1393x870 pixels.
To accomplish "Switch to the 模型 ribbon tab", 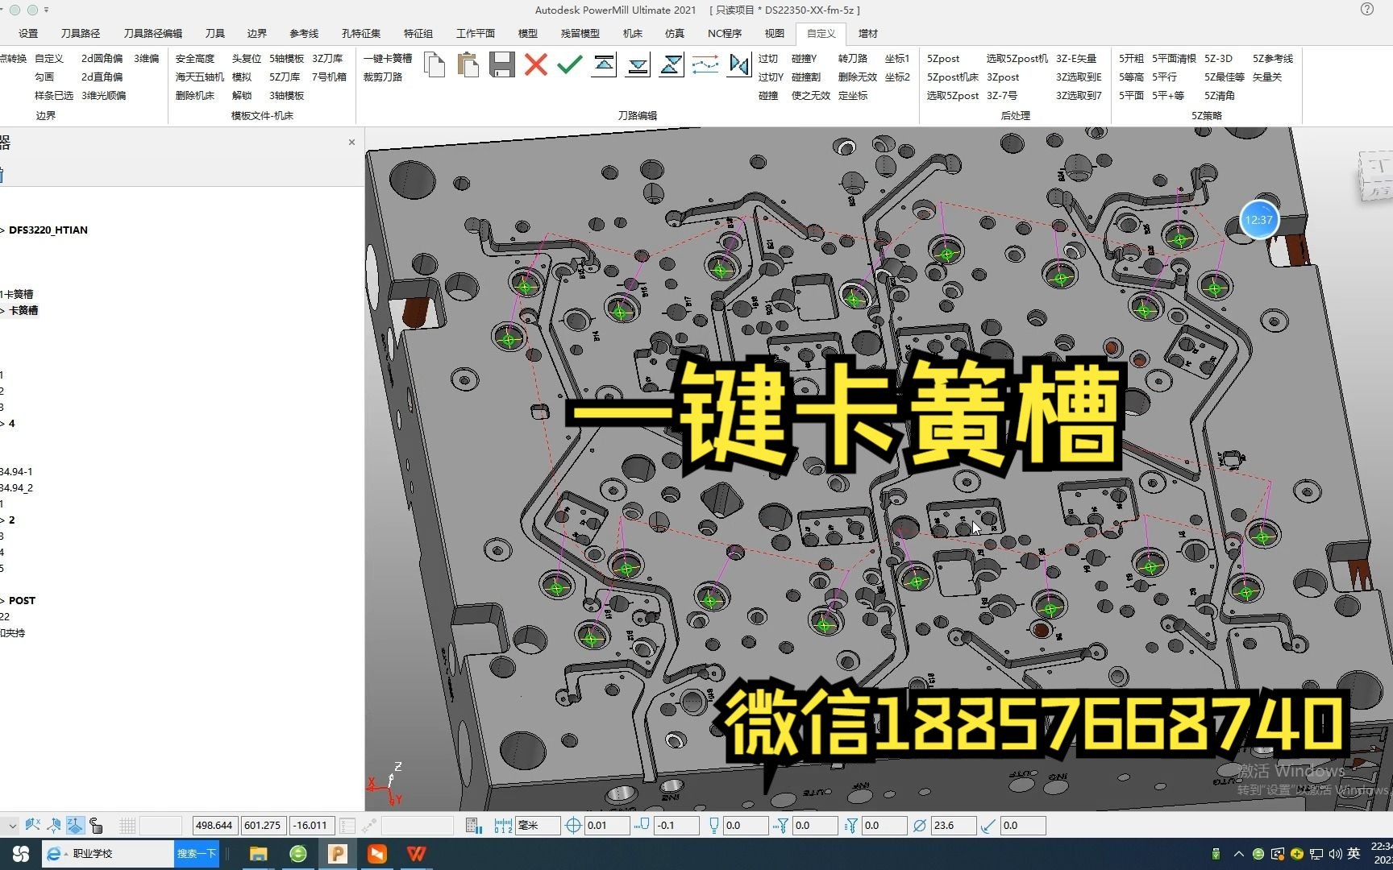I will click(527, 33).
